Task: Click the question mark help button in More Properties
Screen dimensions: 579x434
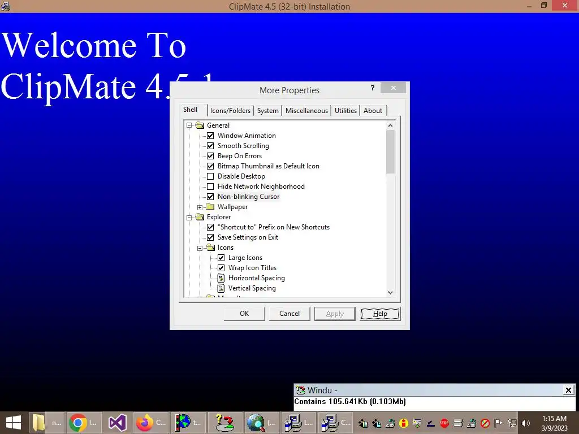Action: (373, 88)
